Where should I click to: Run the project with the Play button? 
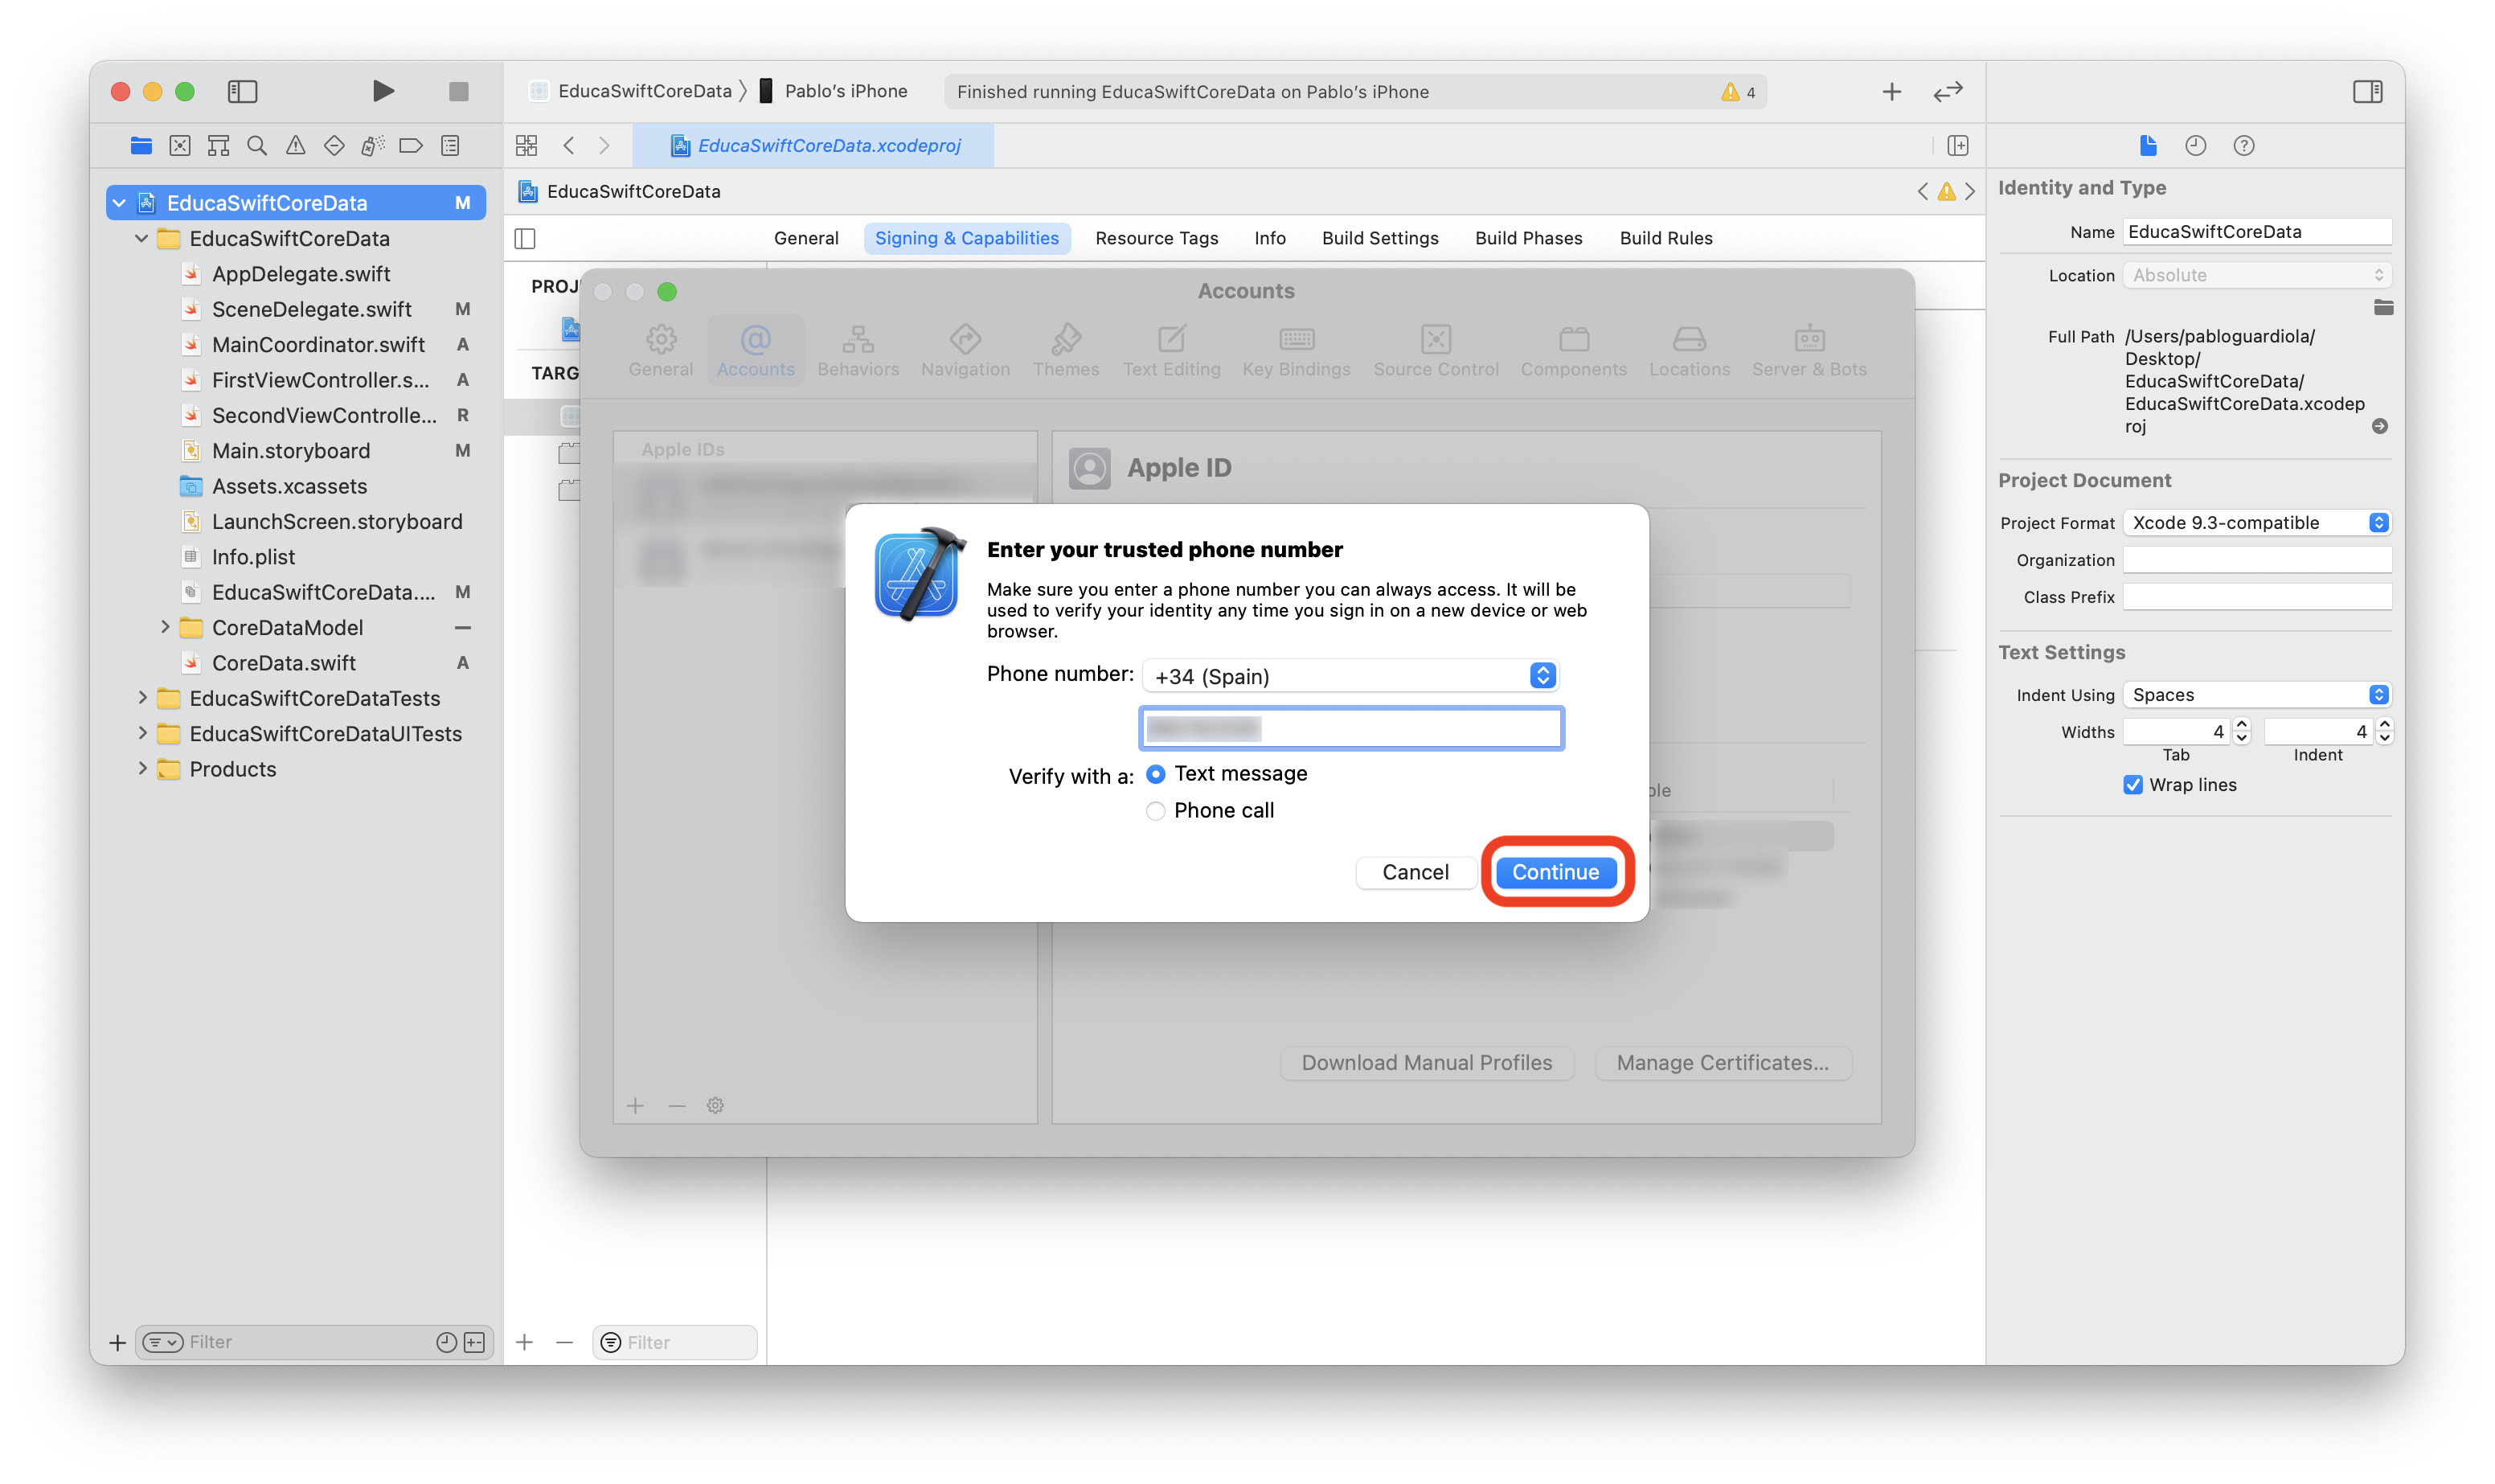pyautogui.click(x=383, y=91)
